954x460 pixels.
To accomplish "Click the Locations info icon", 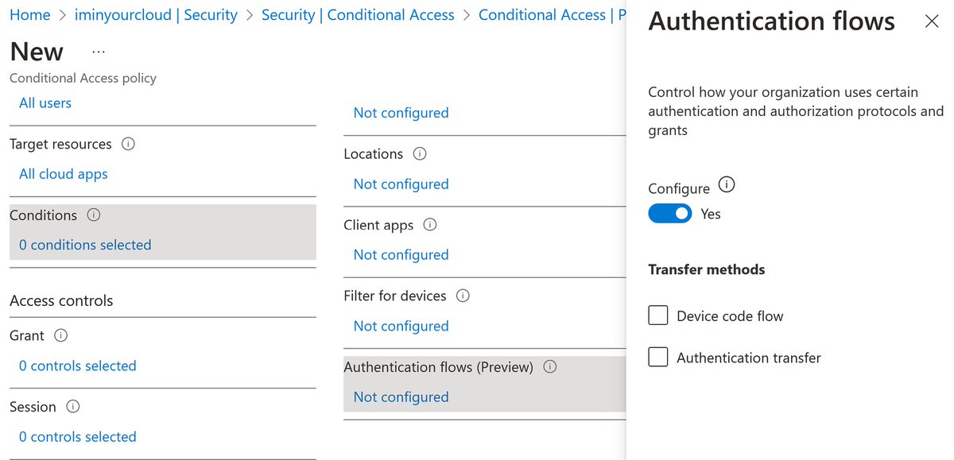I will pyautogui.click(x=419, y=153).
